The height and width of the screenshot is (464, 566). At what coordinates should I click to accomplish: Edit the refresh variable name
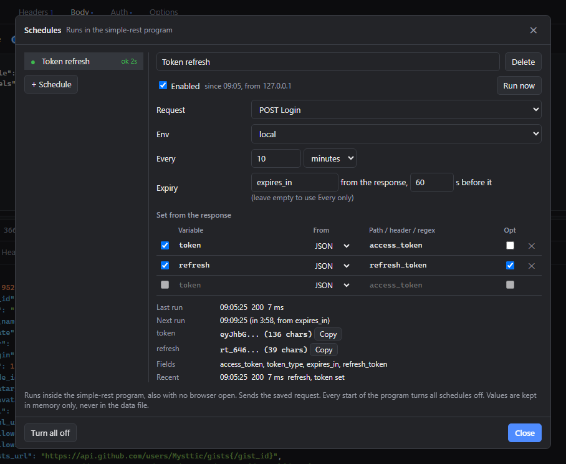[x=242, y=266]
